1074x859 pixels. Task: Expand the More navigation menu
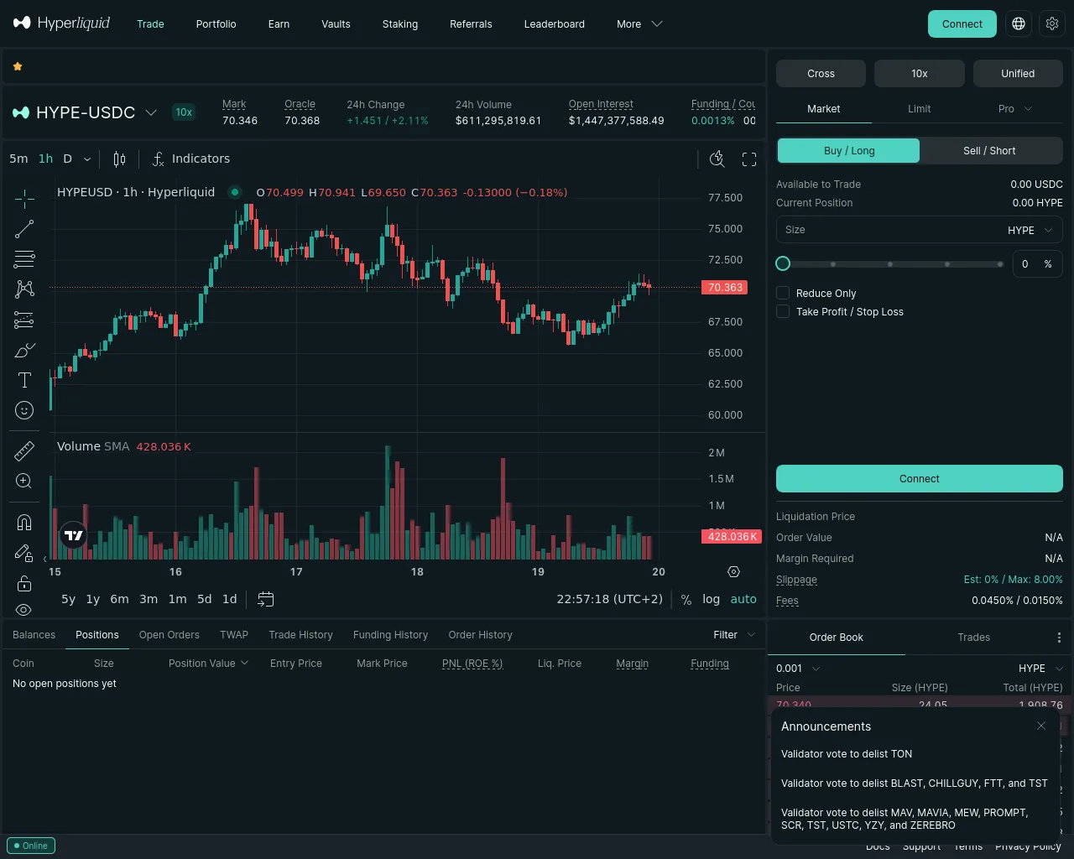[639, 24]
